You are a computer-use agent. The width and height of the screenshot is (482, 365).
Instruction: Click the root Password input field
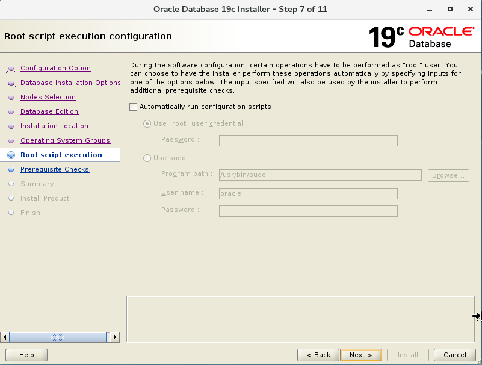tap(308, 141)
